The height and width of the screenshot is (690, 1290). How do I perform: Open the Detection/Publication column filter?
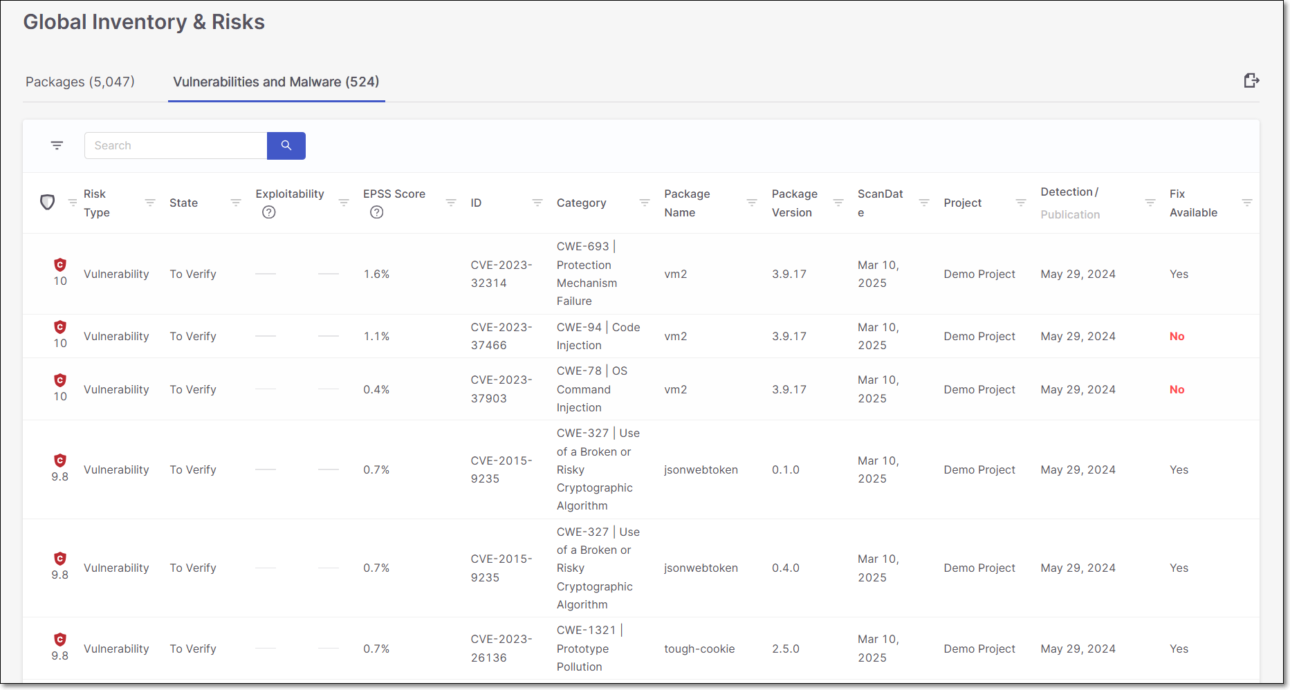point(1150,203)
